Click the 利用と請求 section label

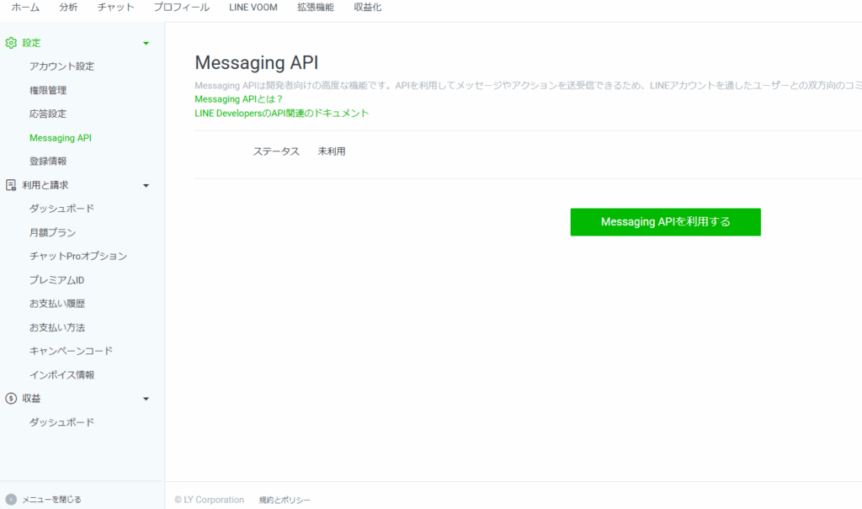tap(45, 185)
